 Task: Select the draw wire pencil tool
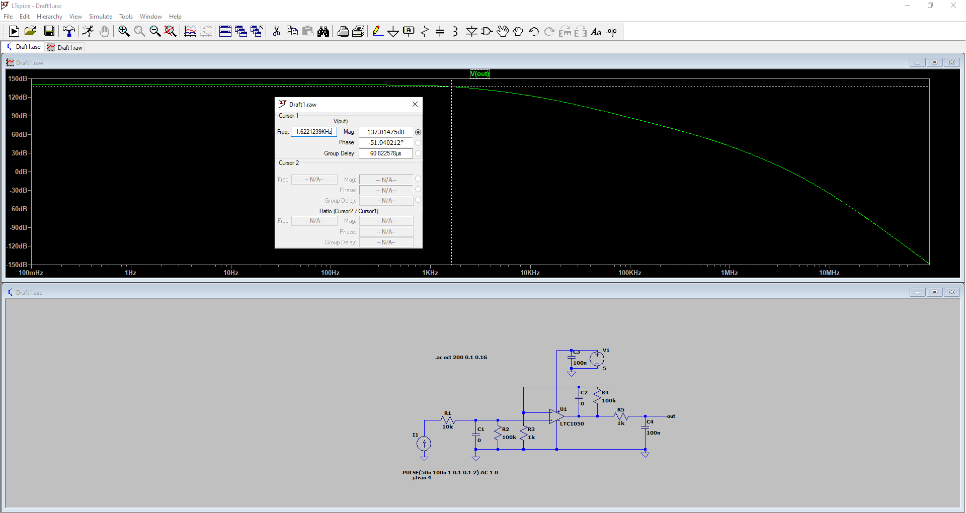(x=377, y=32)
